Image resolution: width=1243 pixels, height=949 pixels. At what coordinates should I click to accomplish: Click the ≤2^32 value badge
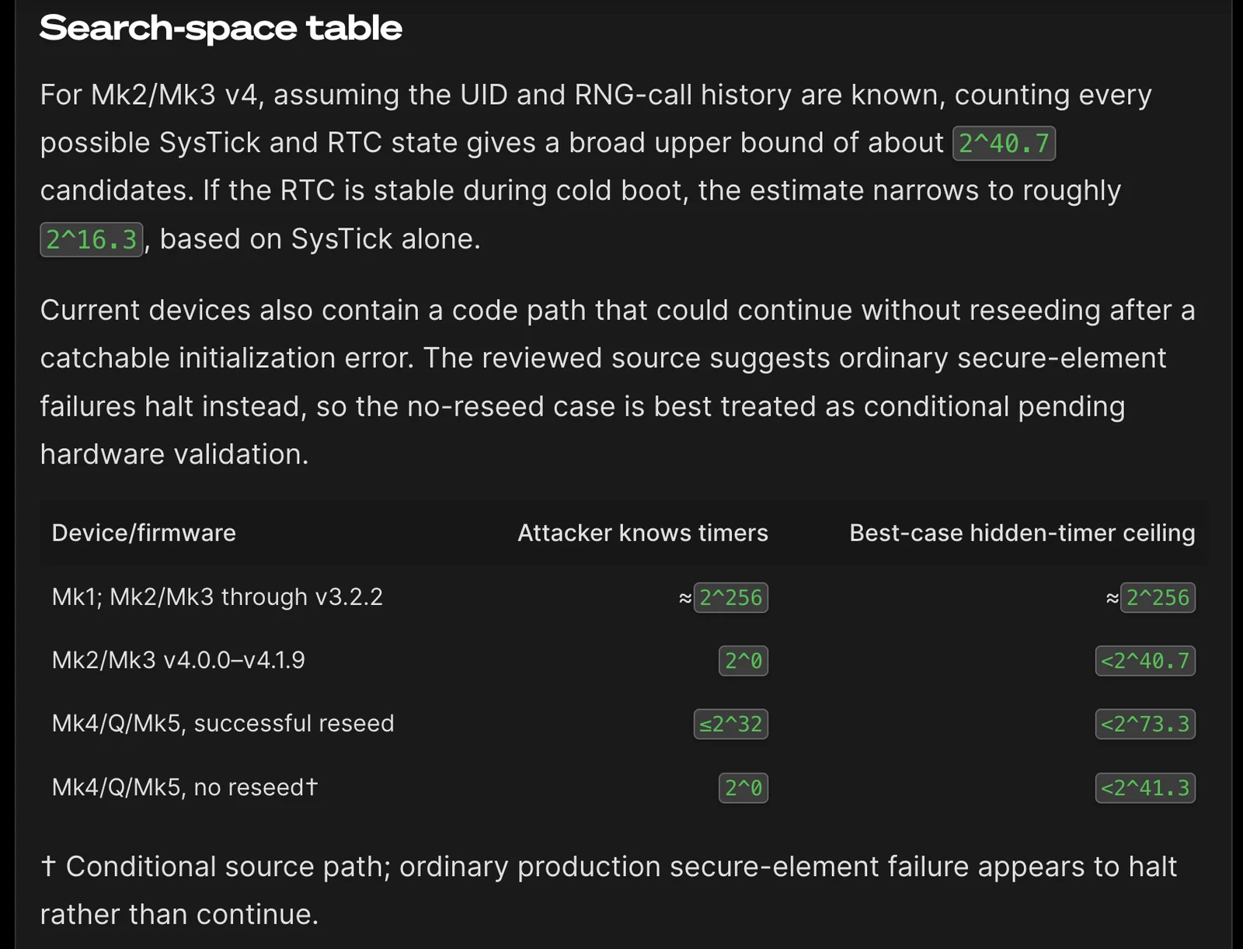point(730,724)
